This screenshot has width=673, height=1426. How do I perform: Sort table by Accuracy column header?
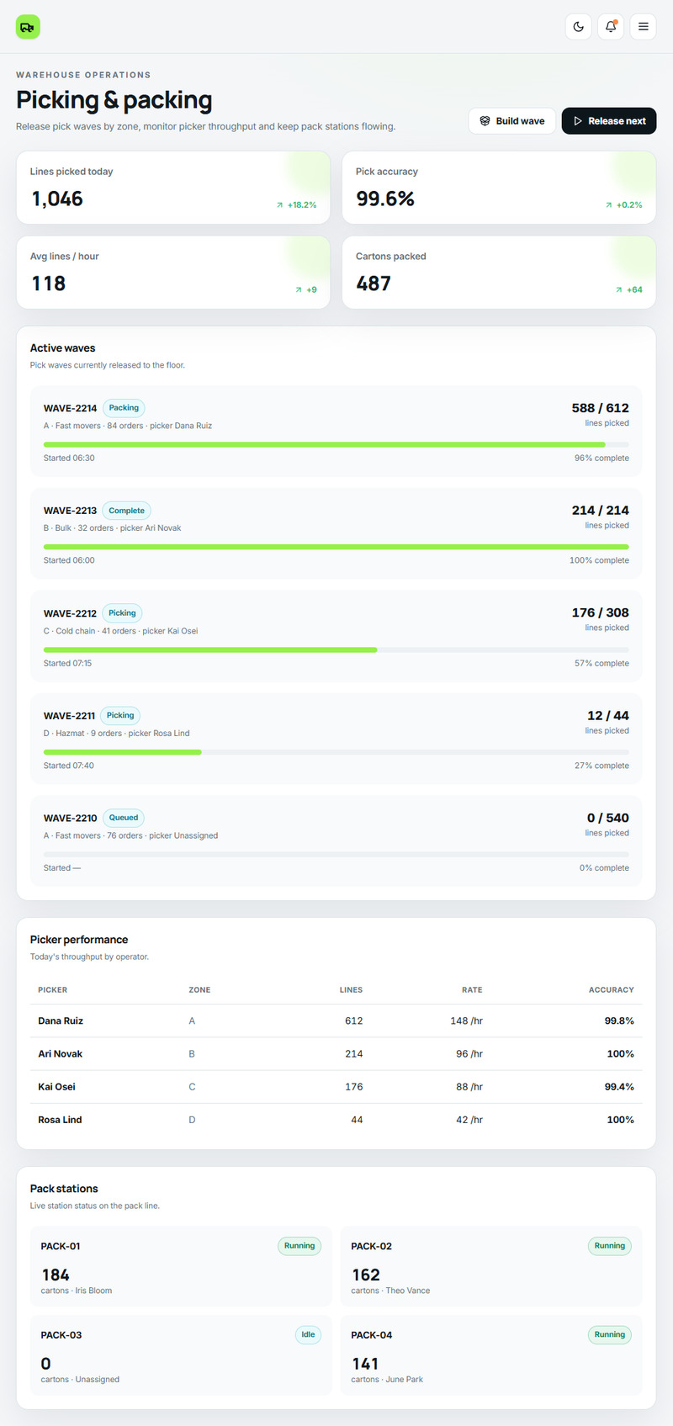point(612,990)
